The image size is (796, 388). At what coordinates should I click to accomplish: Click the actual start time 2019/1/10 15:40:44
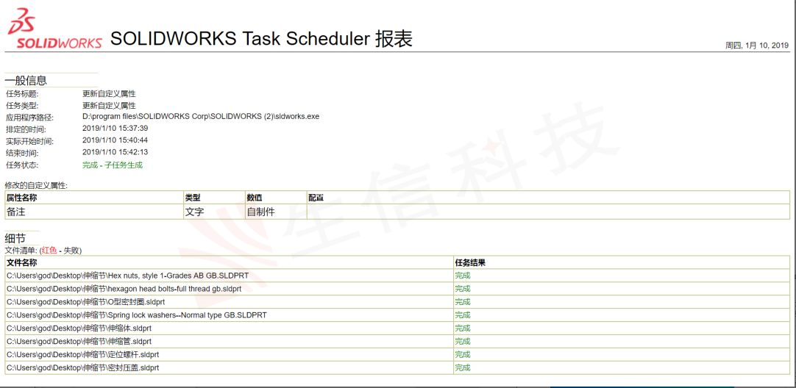(115, 140)
